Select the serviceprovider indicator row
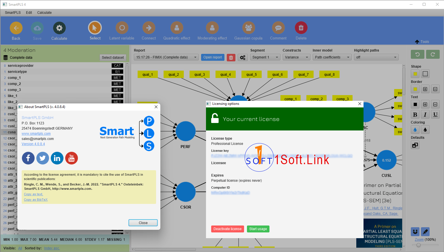 tap(63, 66)
